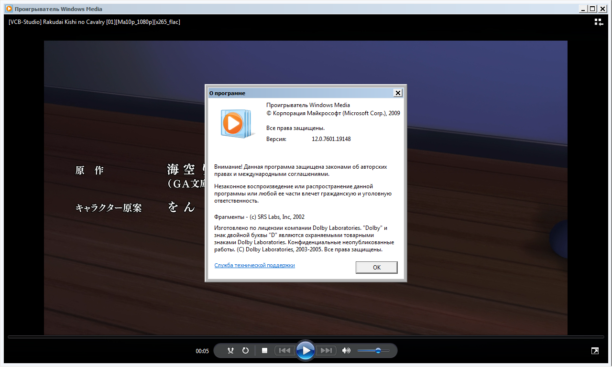Close the Windows Media Player window
The image size is (612, 367).
coord(602,9)
